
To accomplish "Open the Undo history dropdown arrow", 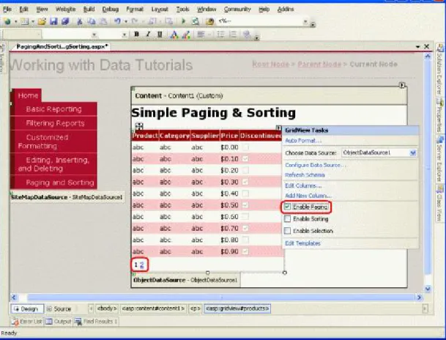I will pos(125,22).
